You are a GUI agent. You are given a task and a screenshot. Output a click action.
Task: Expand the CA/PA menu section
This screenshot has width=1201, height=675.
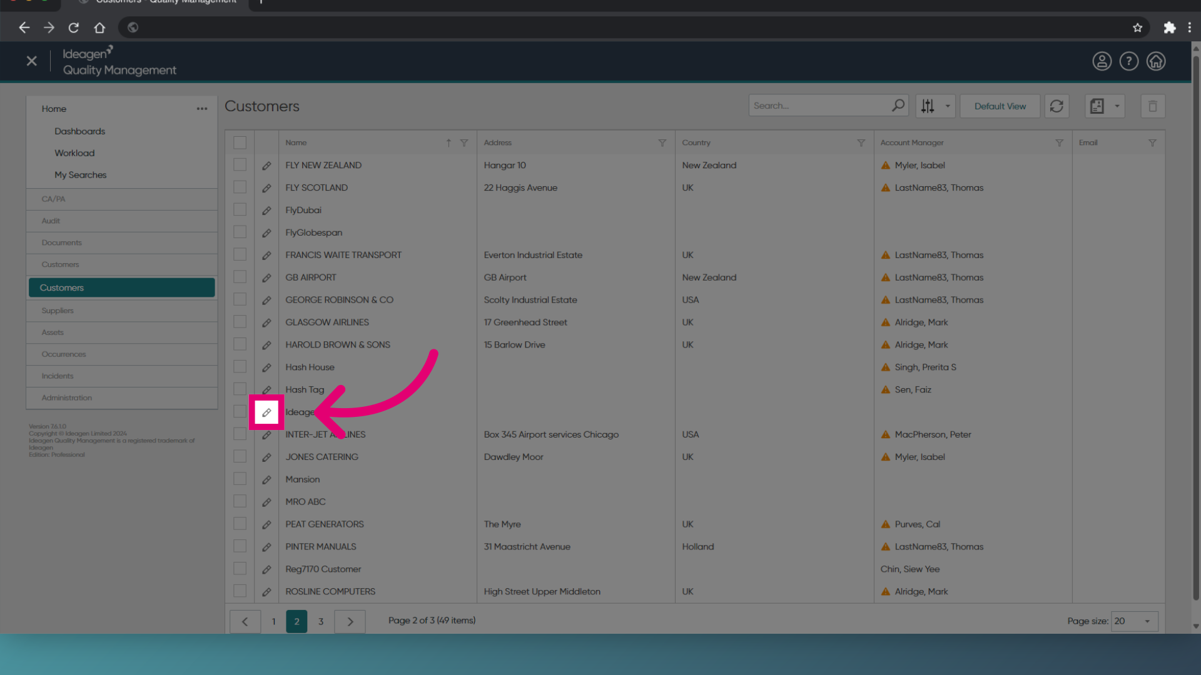coord(122,199)
